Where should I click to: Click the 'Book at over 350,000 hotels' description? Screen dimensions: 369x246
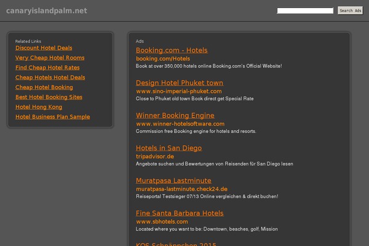click(208, 66)
